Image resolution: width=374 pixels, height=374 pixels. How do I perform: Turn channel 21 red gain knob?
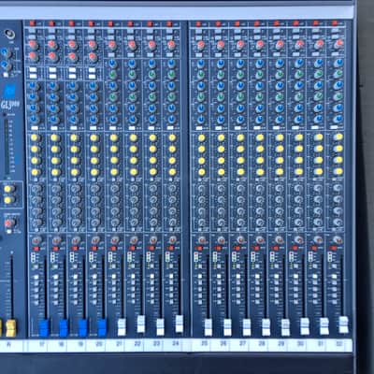click(112, 46)
